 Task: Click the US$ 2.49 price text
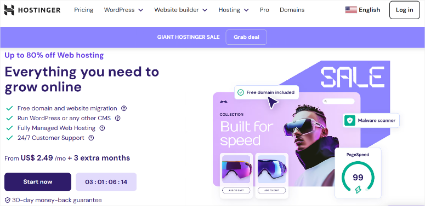click(37, 158)
